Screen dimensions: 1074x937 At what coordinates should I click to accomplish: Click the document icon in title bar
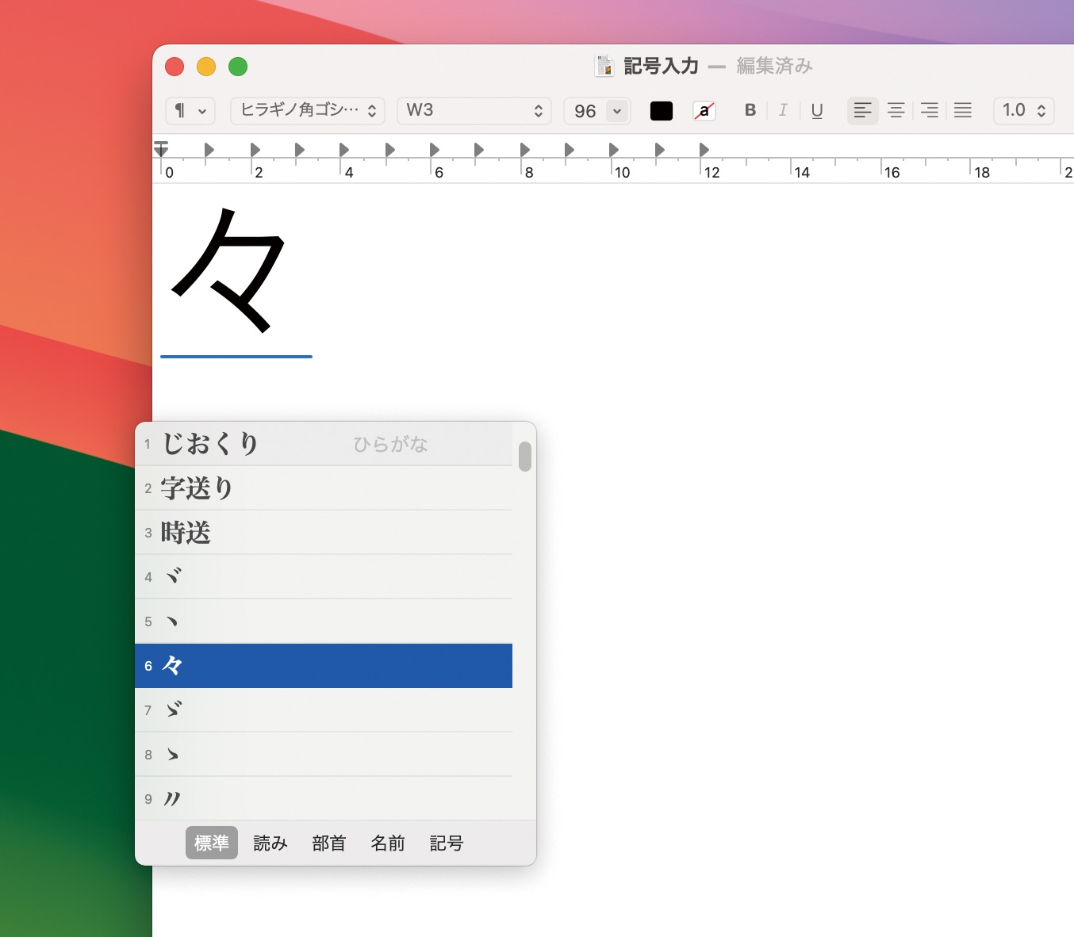(604, 66)
